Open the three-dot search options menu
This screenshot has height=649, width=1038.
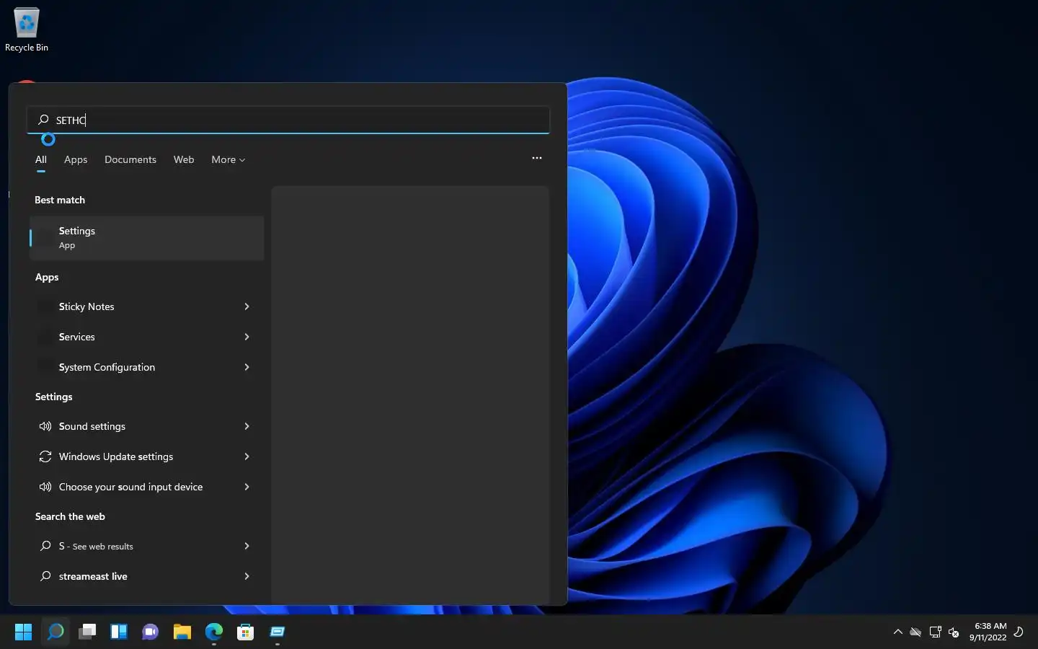pyautogui.click(x=537, y=158)
